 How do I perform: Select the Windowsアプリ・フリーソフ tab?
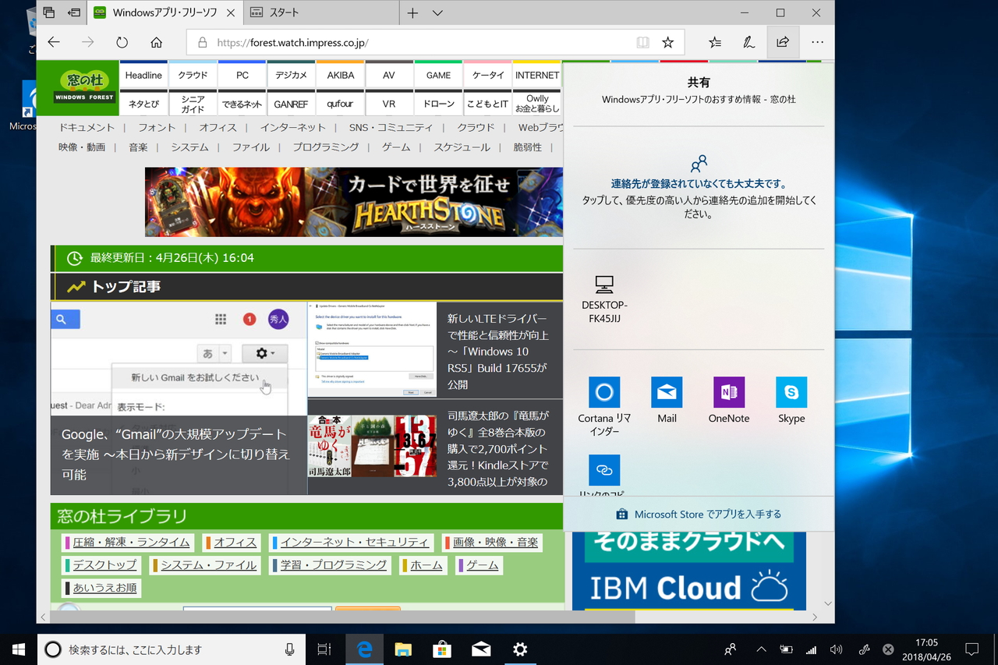click(x=165, y=13)
